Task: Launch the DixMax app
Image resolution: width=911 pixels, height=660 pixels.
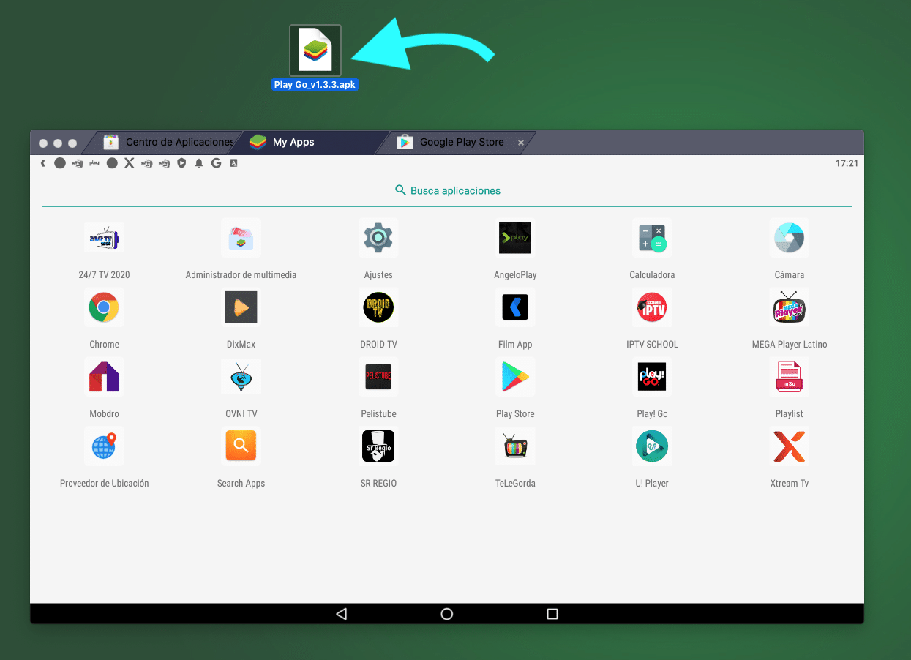Action: [x=241, y=307]
